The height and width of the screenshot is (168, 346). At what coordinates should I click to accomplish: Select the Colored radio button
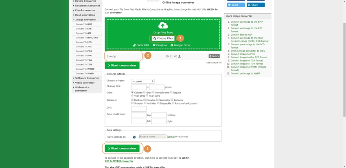click(132, 92)
